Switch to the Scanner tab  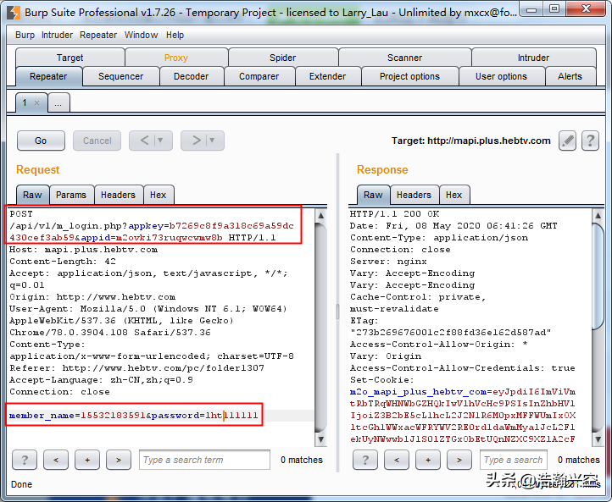404,58
